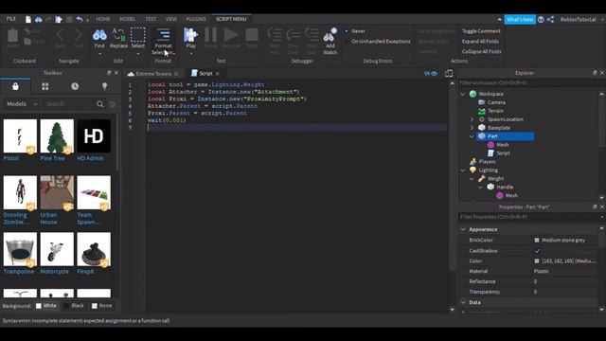Click the Toolbox filter options icon
Image resolution: width=606 pixels, height=341 pixels.
pos(113,104)
